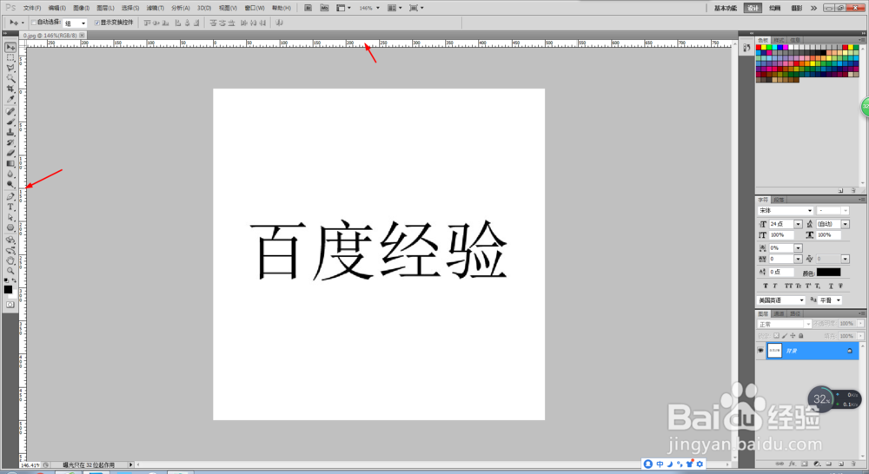Open the collapsed History panel icon

(x=746, y=48)
